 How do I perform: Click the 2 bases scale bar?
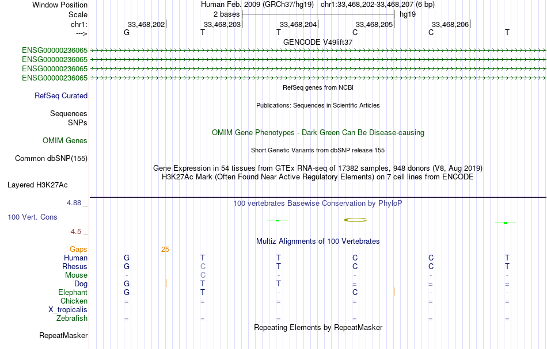pos(318,14)
